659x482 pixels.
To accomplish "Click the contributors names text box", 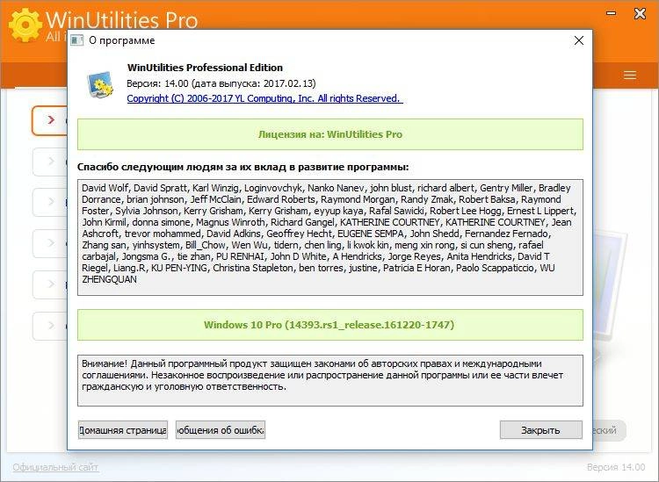I will tap(329, 238).
